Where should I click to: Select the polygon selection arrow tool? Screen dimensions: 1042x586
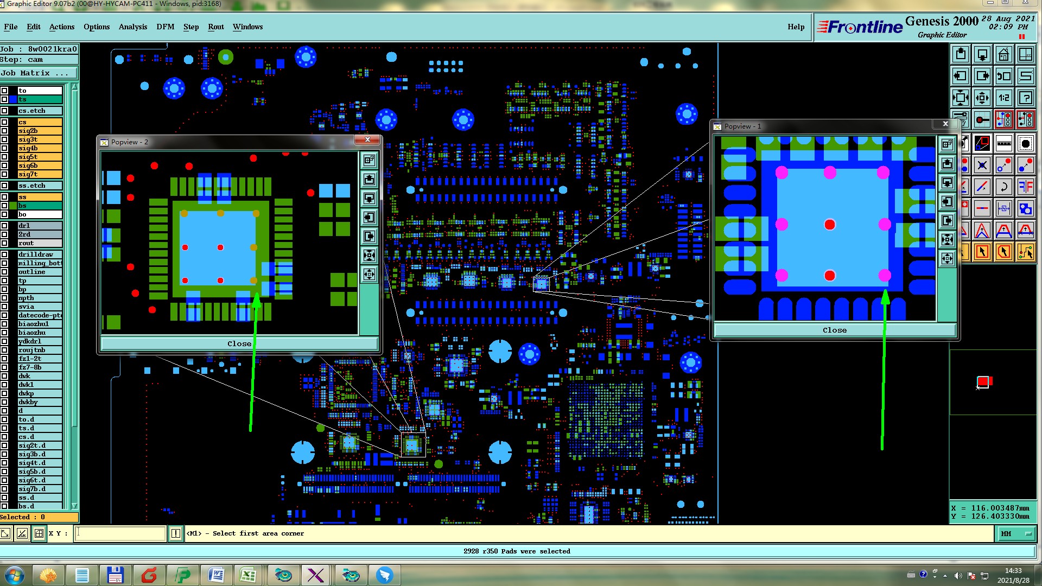click(x=1003, y=252)
